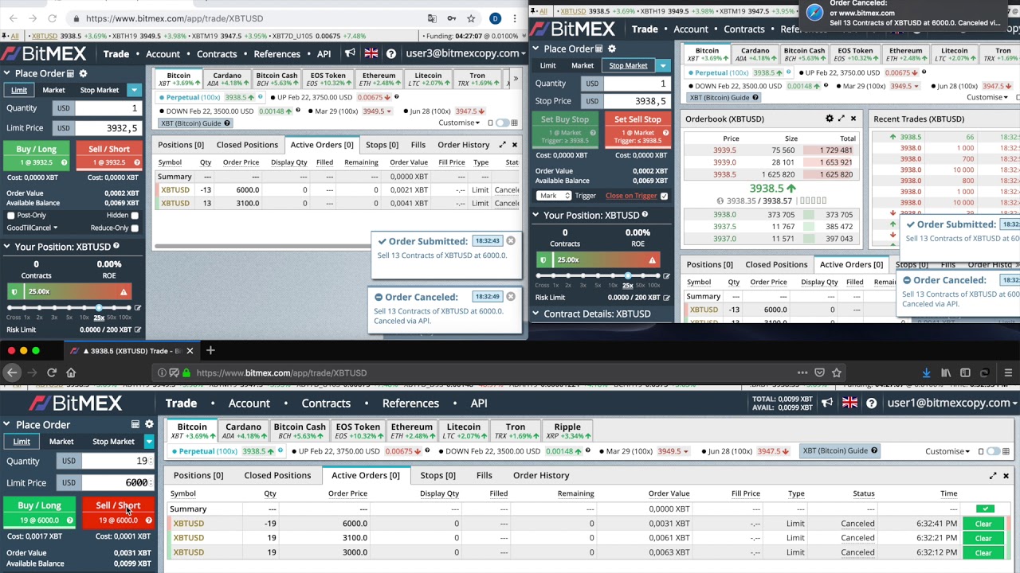Open the Place Order calculator in Chrome window
The width and height of the screenshot is (1020, 573).
coord(72,73)
